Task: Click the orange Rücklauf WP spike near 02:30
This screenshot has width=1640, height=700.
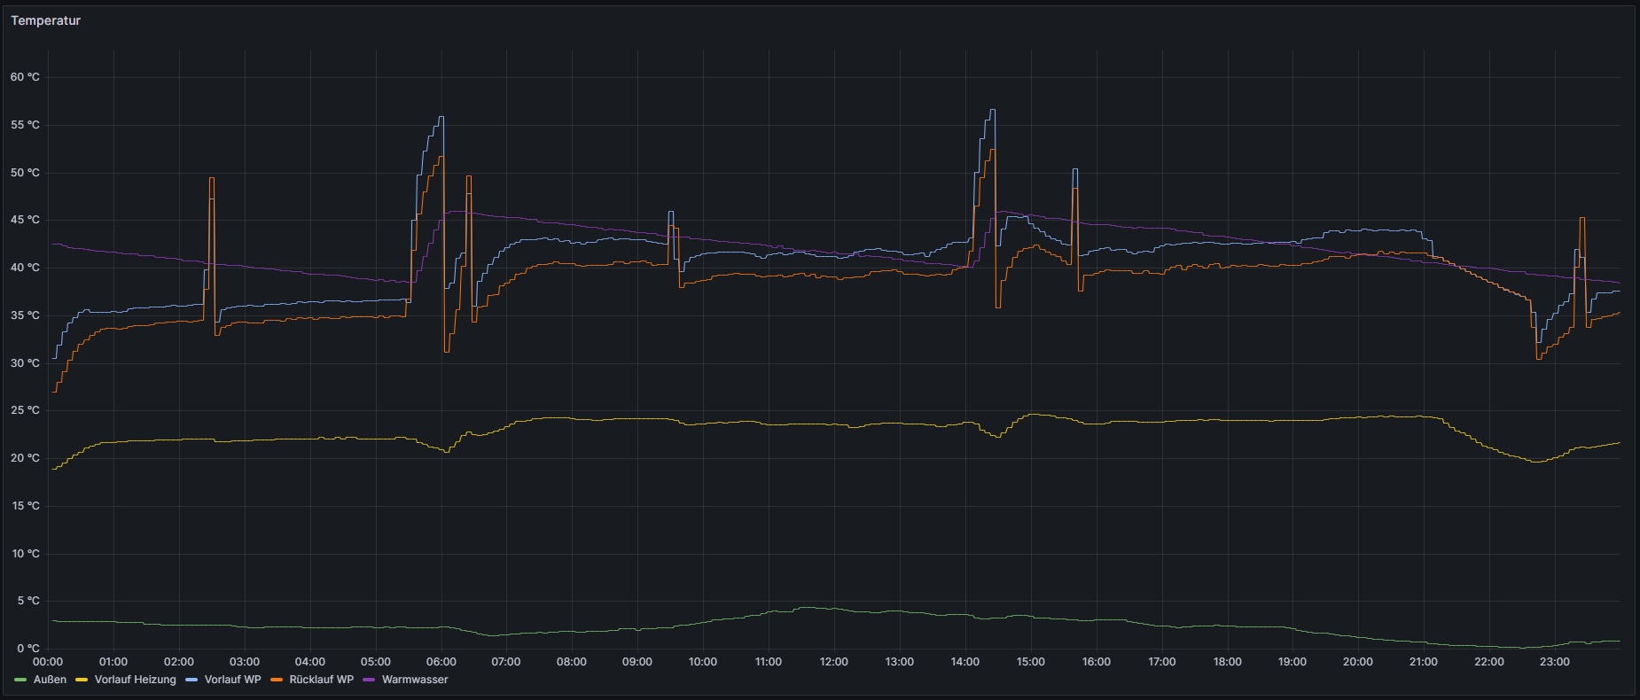Action: click(211, 178)
